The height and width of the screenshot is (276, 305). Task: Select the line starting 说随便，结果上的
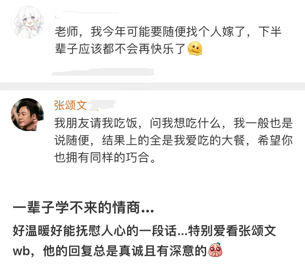point(173,140)
